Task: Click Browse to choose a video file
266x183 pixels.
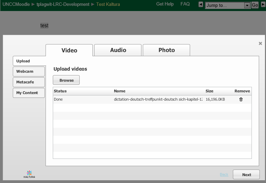Action: coord(66,80)
